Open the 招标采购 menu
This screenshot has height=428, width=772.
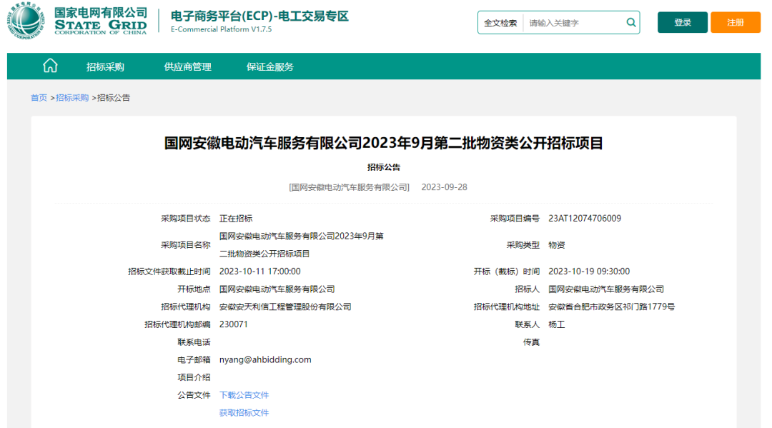[105, 67]
